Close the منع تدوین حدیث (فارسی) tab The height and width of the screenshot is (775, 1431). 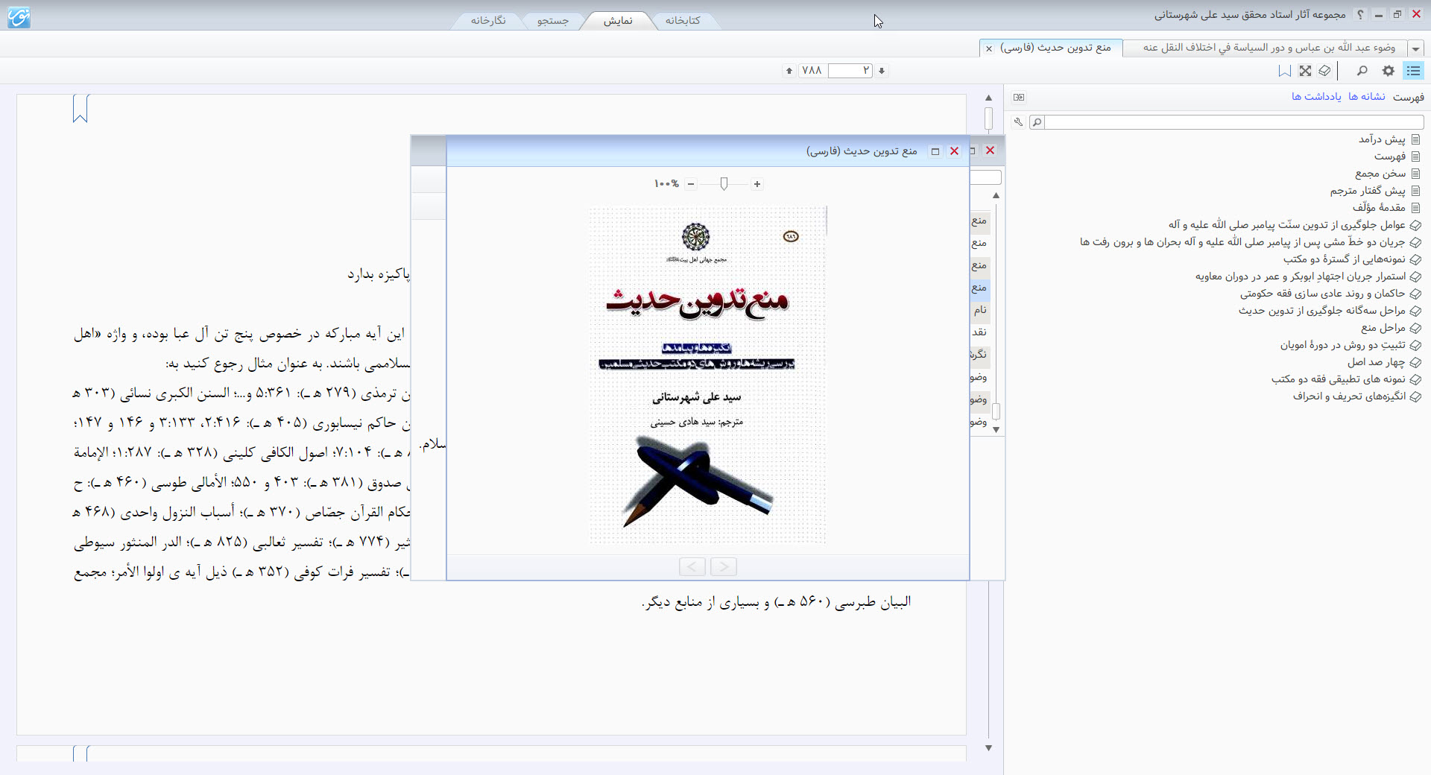coord(989,48)
